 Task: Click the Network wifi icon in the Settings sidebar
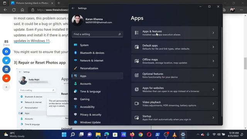(76, 60)
